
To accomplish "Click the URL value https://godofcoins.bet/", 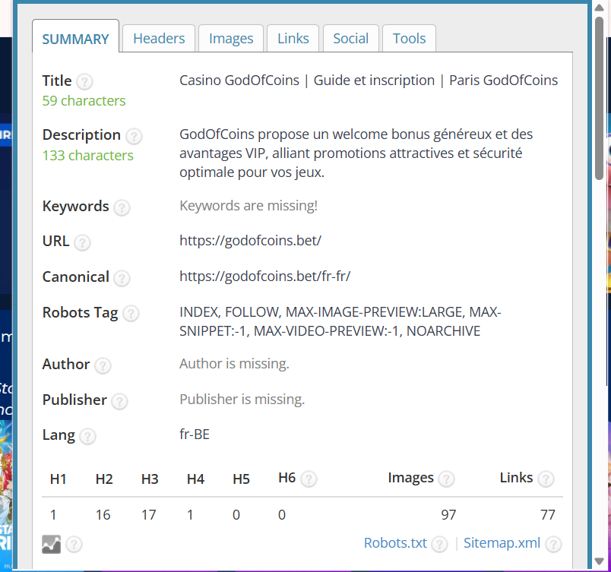I will [x=250, y=241].
